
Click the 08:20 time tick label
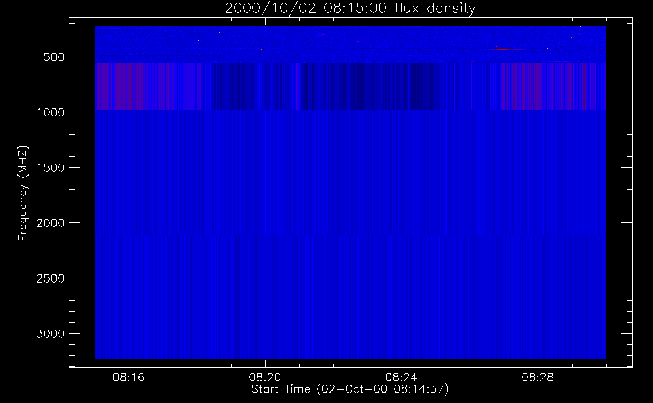coord(265,378)
